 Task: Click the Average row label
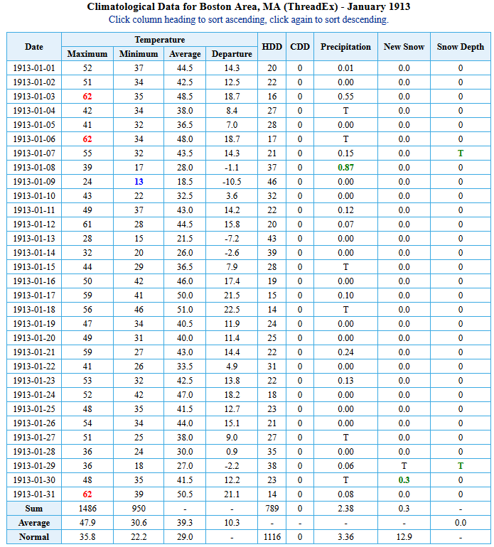[x=34, y=523]
